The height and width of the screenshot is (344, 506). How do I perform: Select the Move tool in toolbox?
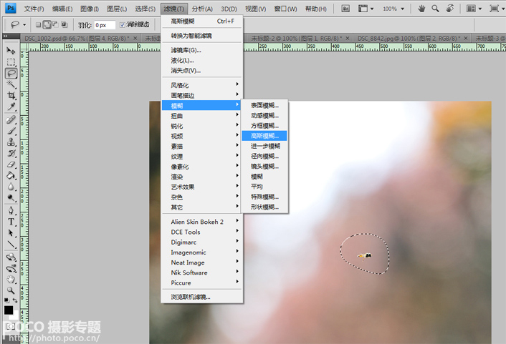coord(11,51)
